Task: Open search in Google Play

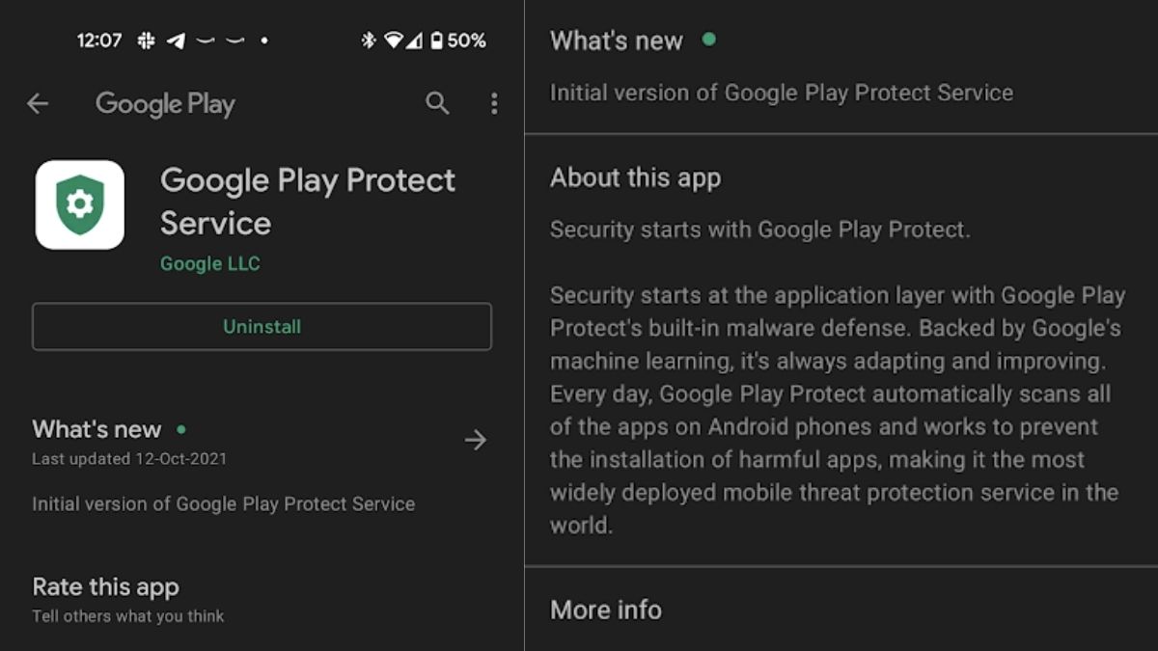Action: click(x=439, y=103)
